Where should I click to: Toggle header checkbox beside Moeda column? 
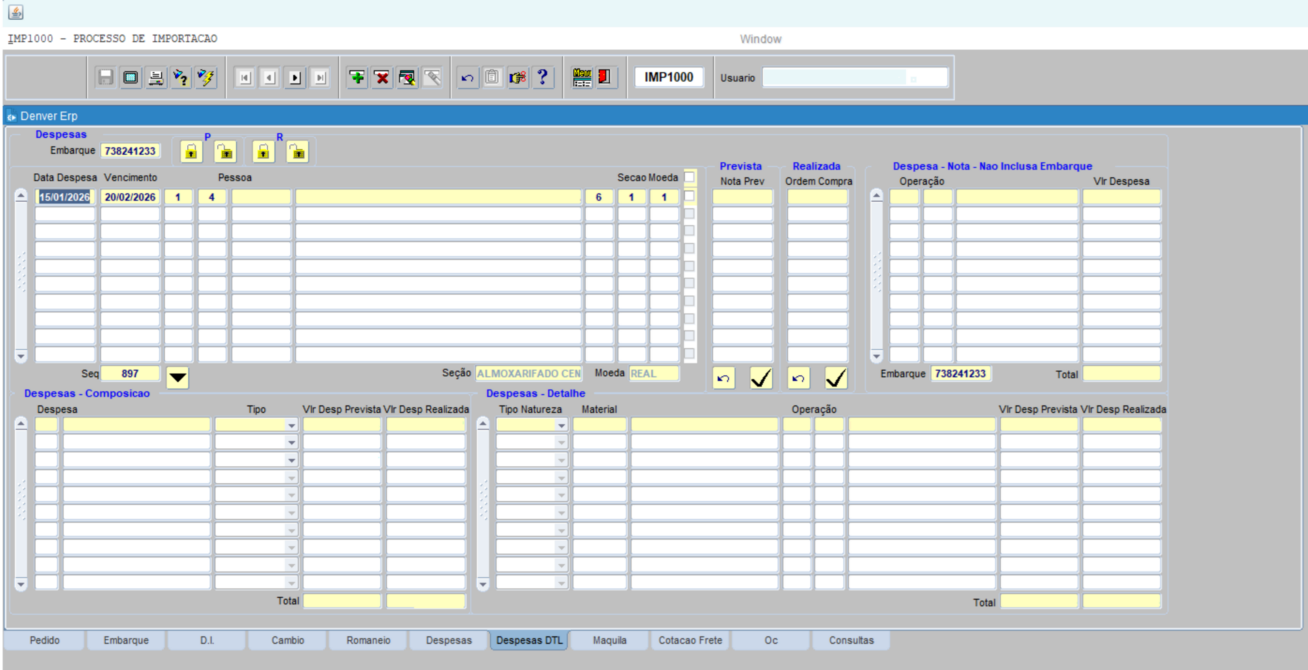[x=689, y=178]
